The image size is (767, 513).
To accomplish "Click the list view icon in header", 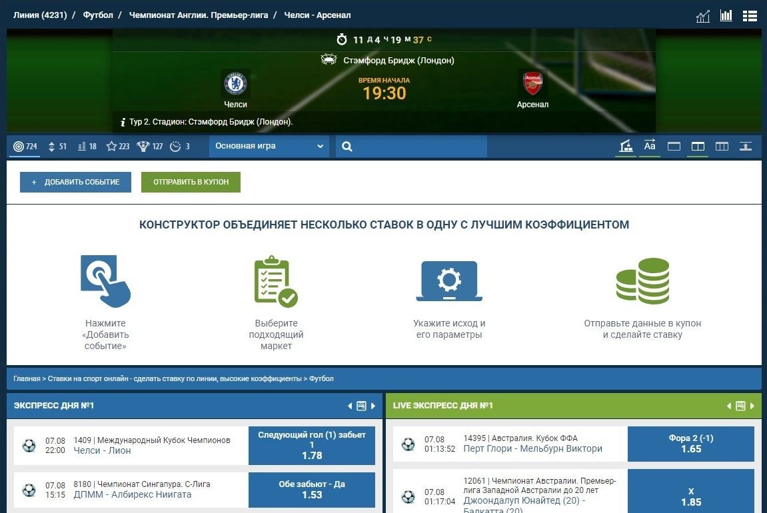I will tap(750, 15).
